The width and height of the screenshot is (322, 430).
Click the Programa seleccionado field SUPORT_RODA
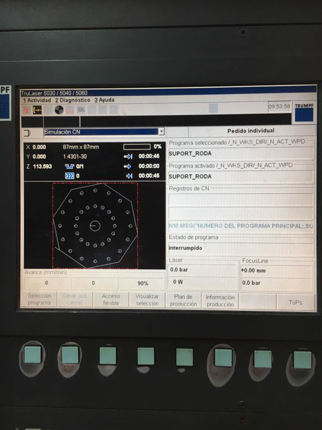(x=240, y=153)
